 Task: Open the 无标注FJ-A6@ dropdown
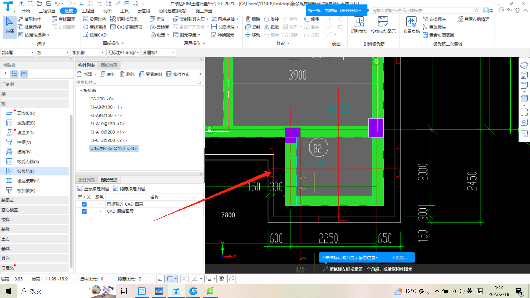(x=123, y=53)
